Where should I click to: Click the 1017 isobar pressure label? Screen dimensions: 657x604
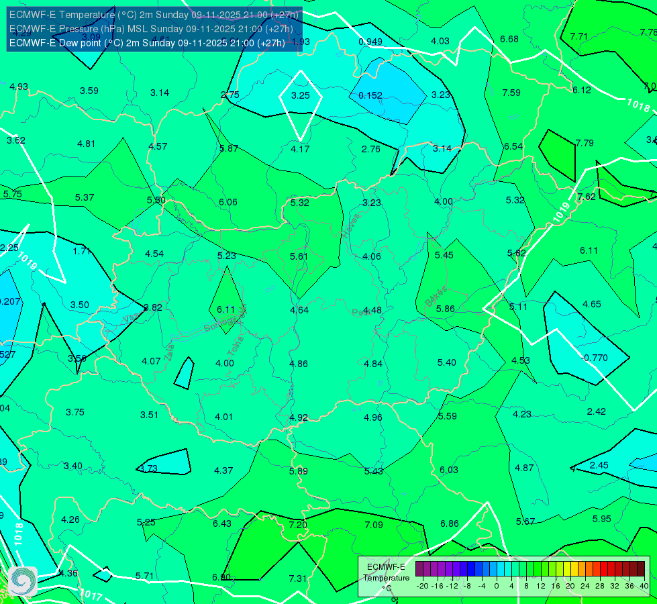pyautogui.click(x=91, y=595)
